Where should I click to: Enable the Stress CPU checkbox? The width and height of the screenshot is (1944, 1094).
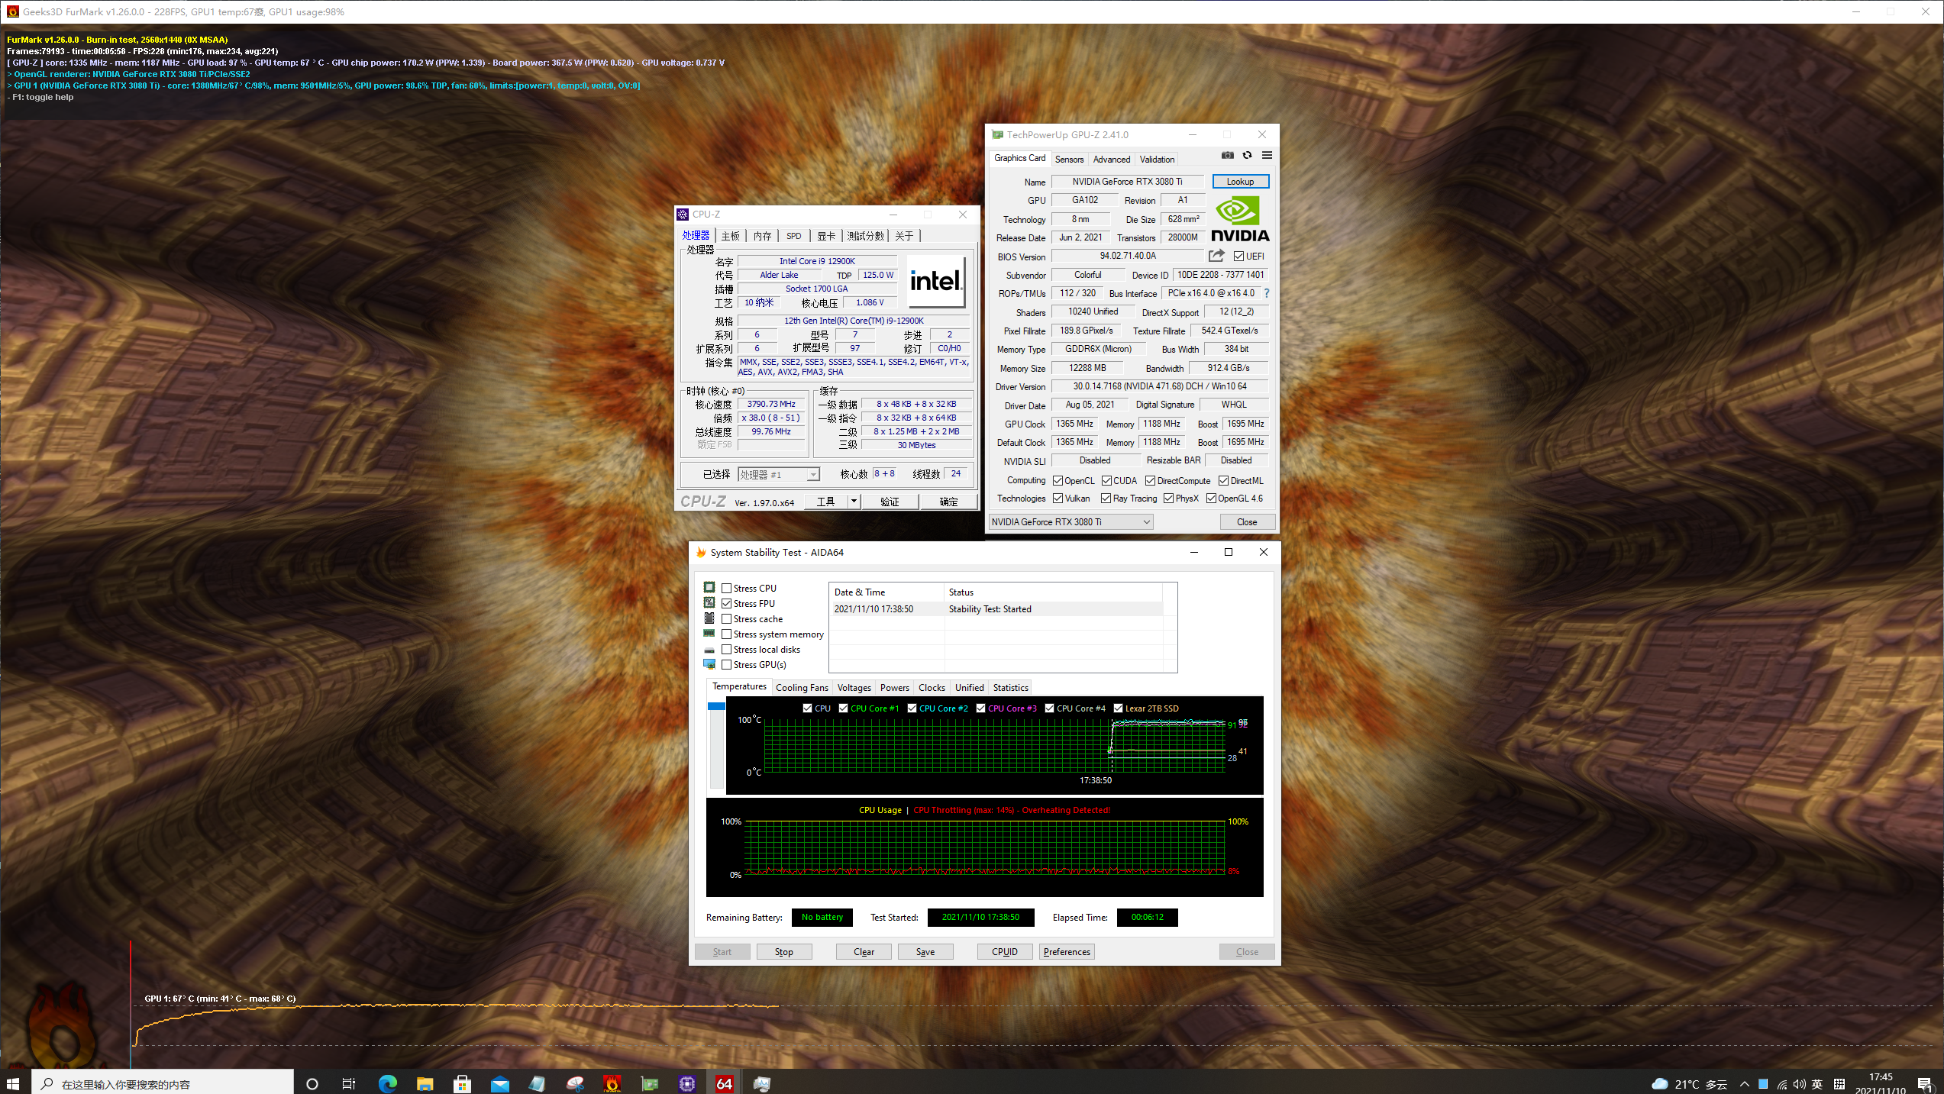click(x=727, y=588)
